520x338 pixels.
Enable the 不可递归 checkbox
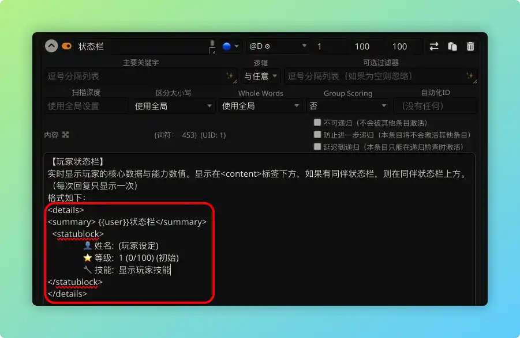tap(317, 122)
